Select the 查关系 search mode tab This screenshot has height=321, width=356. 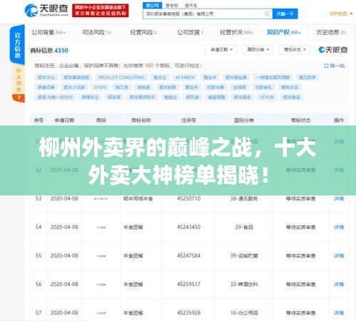click(x=191, y=6)
